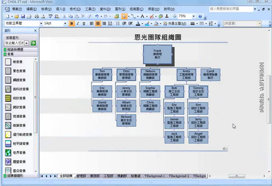Click the Save icon in toolbar

tap(23, 16)
